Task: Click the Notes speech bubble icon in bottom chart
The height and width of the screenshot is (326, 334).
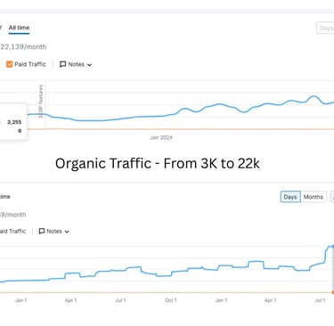Action: point(42,232)
